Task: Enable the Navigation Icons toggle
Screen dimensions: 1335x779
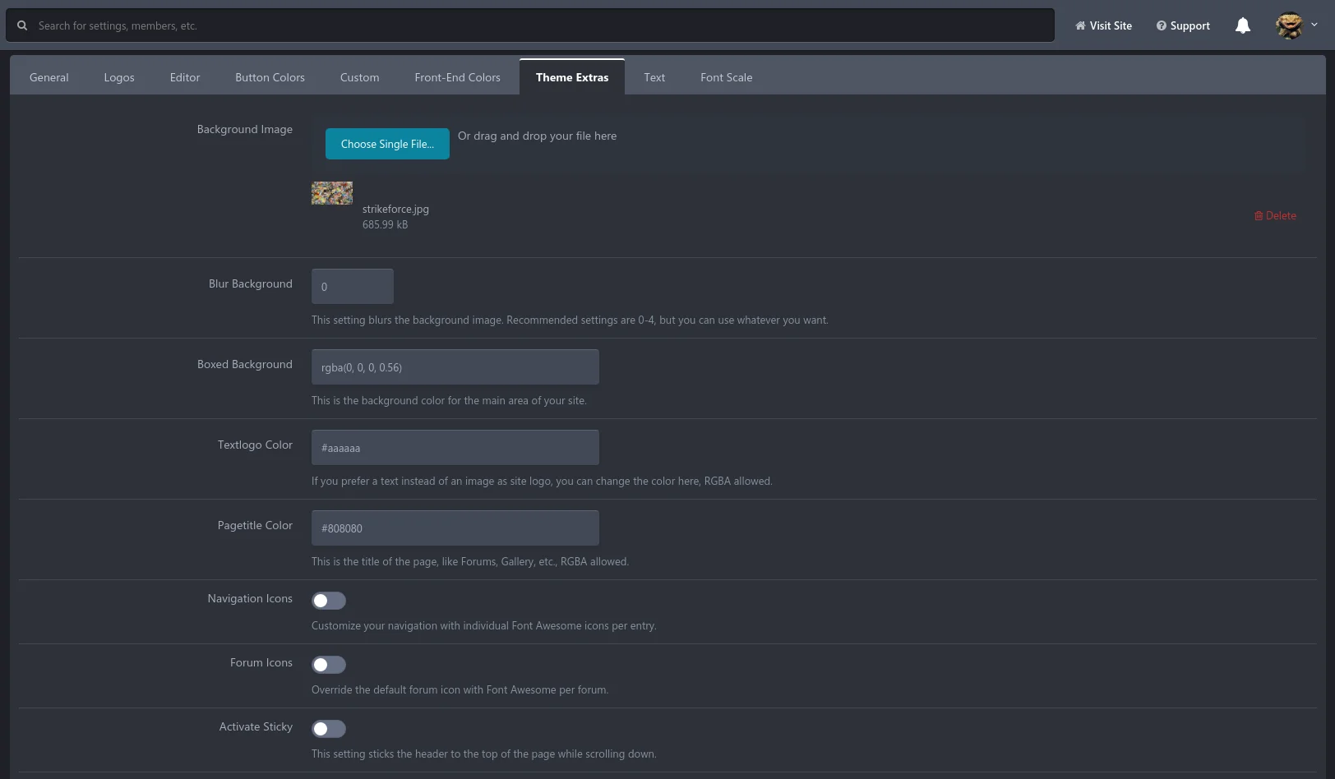Action: tap(328, 601)
